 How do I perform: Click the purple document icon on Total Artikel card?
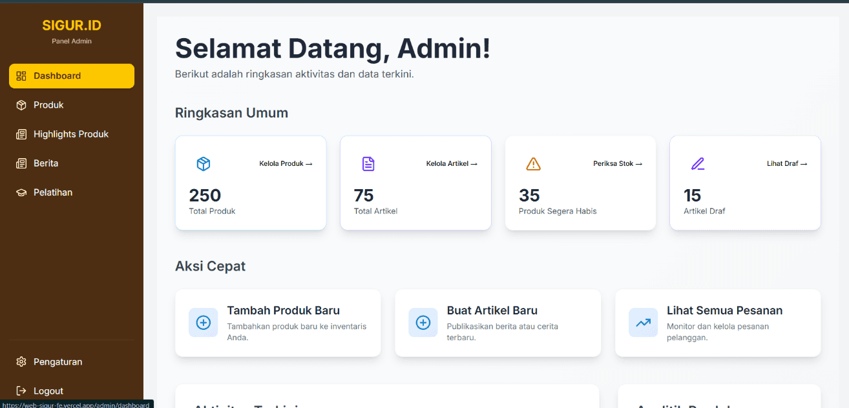(368, 164)
